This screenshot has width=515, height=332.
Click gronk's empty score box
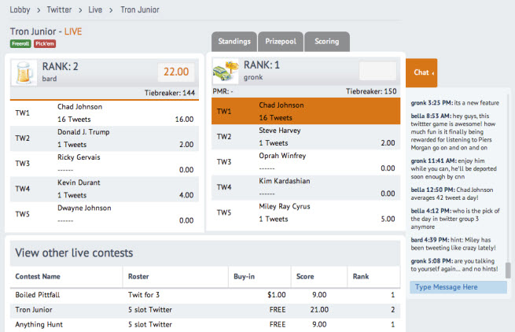[377, 71]
